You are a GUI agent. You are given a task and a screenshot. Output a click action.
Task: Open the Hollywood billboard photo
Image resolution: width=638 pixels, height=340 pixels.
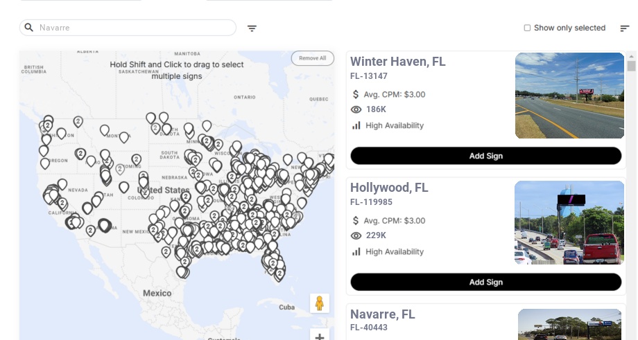(x=569, y=222)
